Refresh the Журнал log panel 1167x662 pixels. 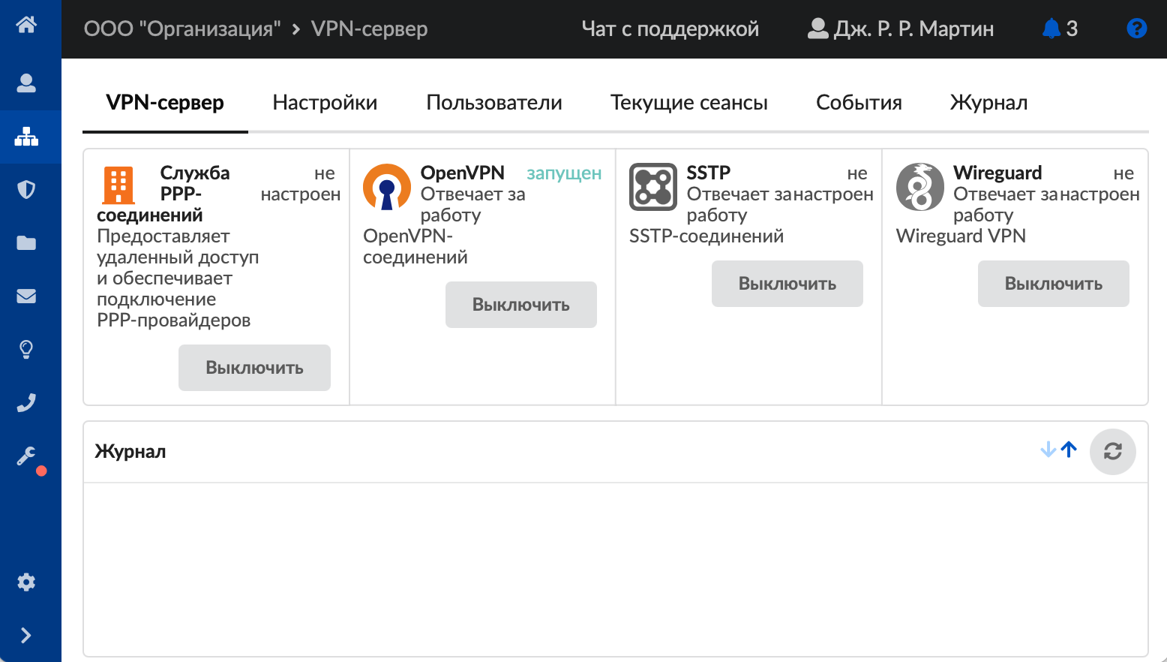point(1112,451)
